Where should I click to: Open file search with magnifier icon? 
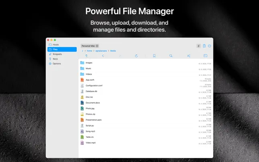point(171,56)
